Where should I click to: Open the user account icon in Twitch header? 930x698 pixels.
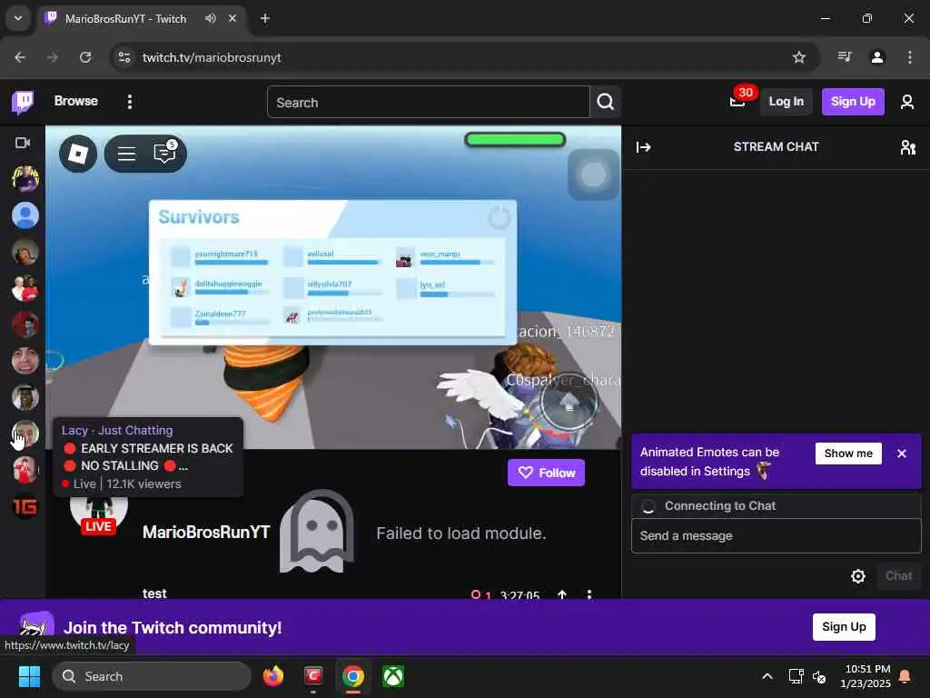point(907,102)
